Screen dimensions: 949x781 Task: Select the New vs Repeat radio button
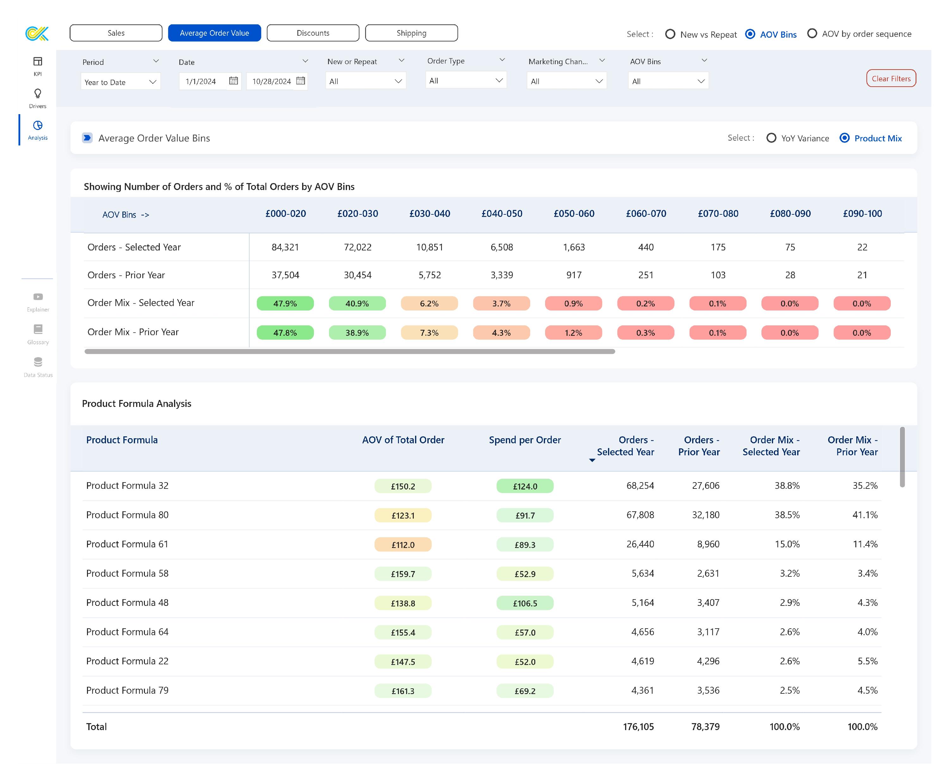(x=670, y=34)
